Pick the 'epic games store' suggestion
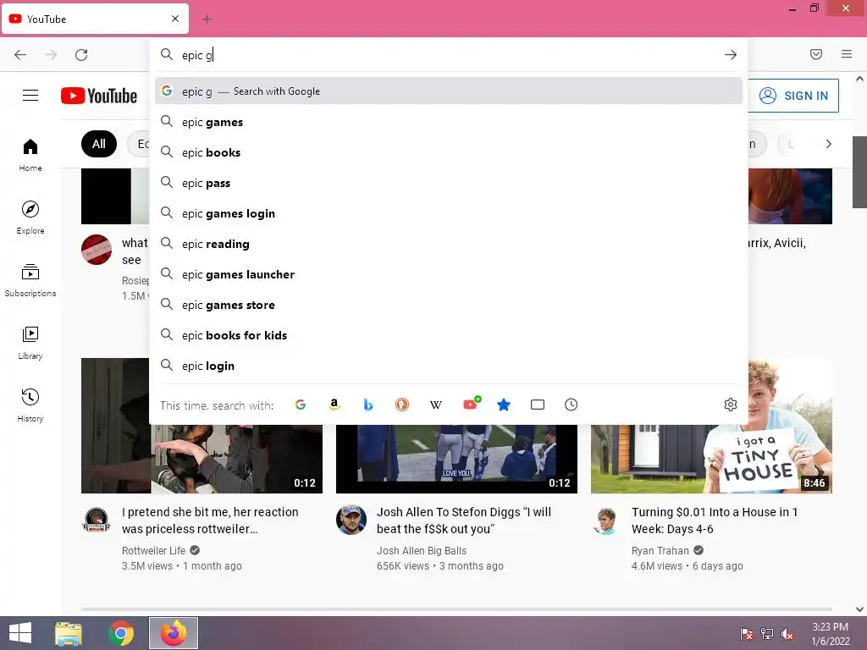867x650 pixels. (449, 305)
